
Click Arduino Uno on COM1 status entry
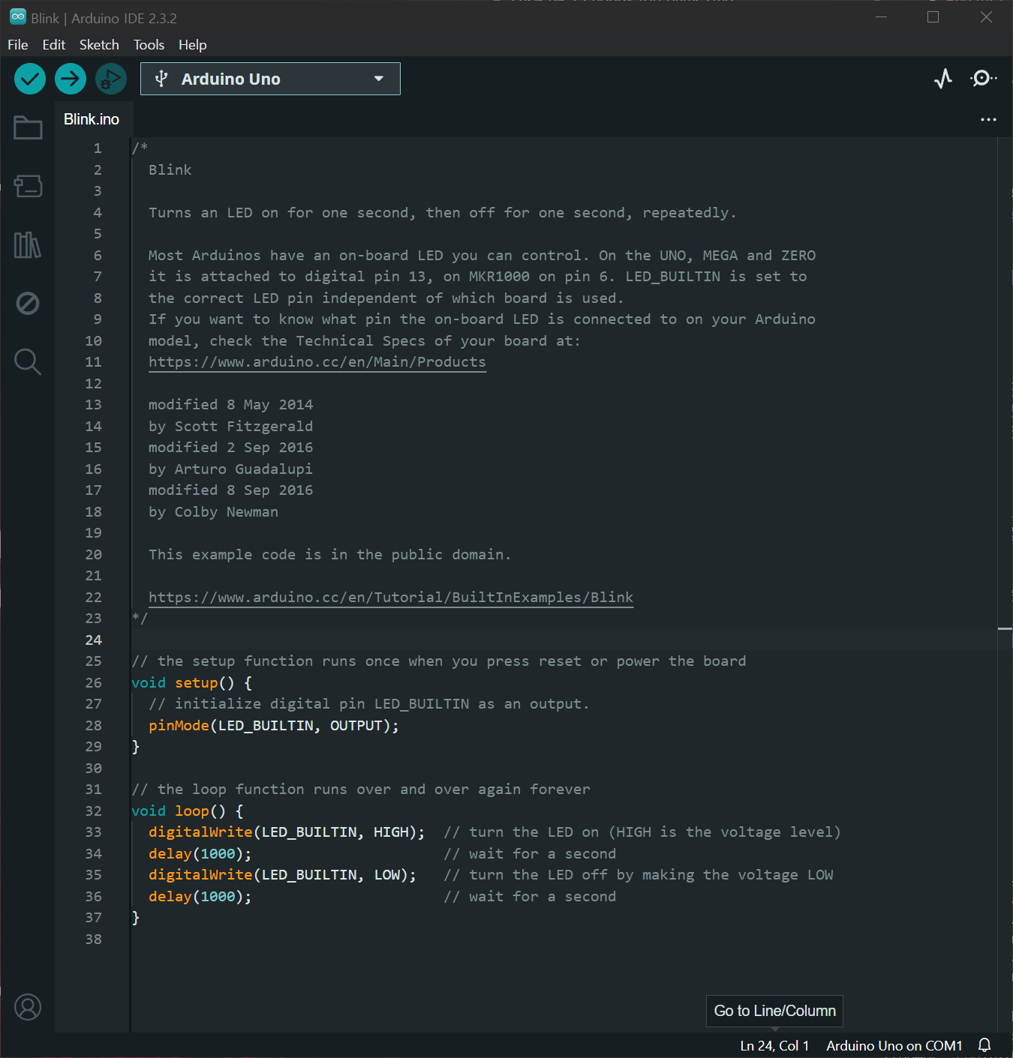pos(894,1045)
